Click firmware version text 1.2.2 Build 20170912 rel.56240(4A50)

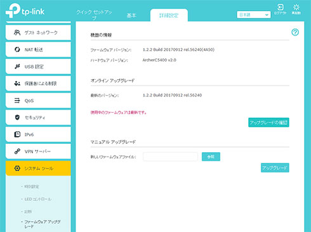[178, 49]
